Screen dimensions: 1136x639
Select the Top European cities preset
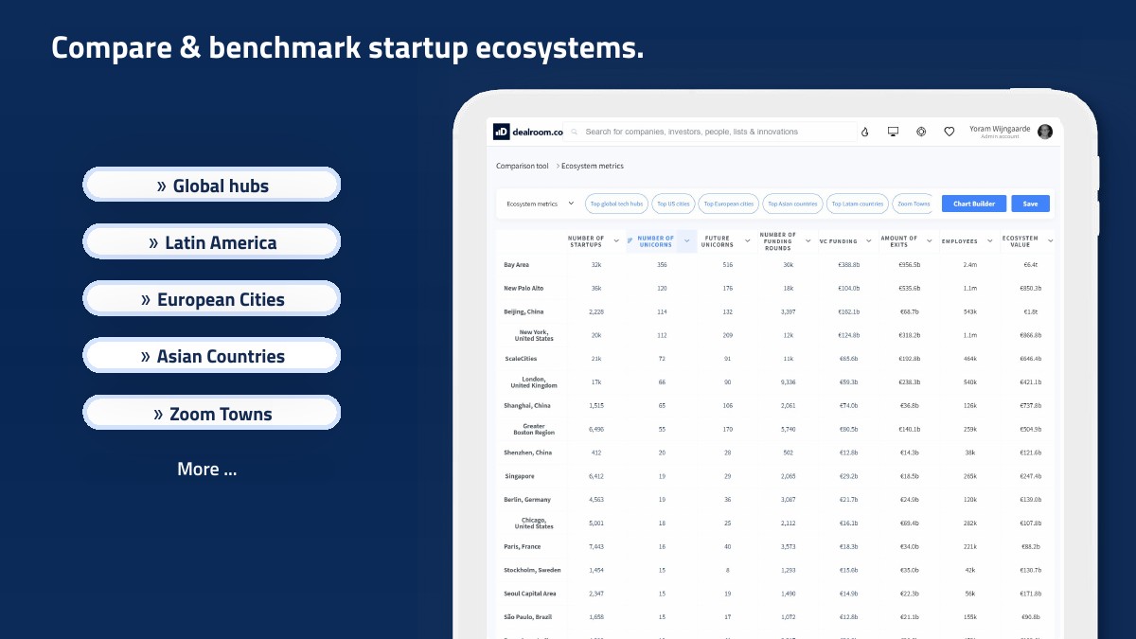728,204
